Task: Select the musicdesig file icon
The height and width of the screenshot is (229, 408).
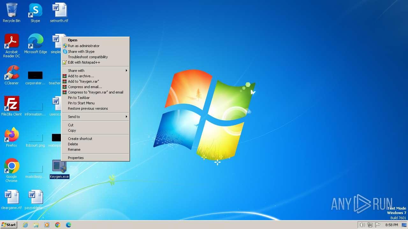Action: pyautogui.click(x=35, y=172)
